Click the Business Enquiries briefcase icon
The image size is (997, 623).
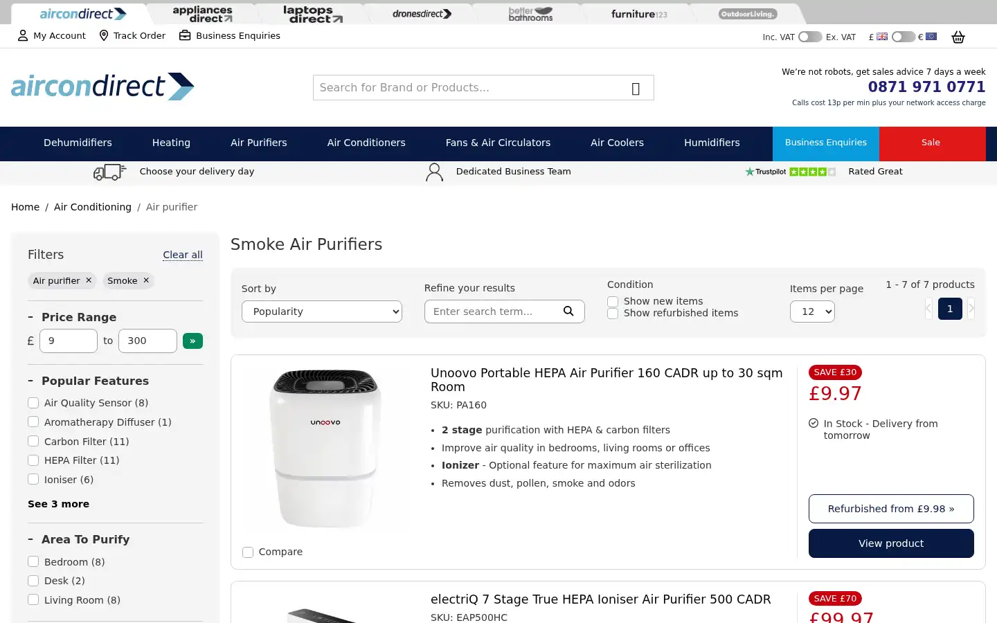pos(185,35)
